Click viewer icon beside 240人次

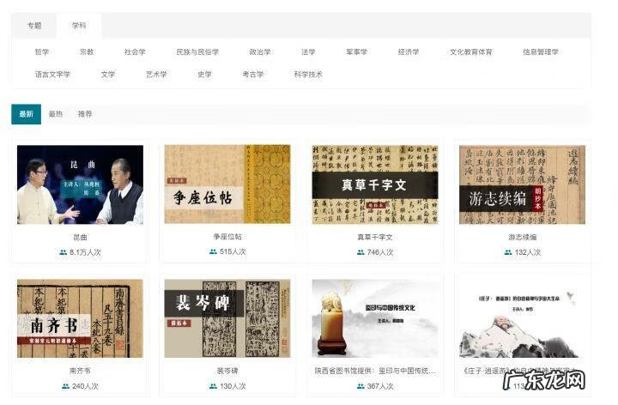coord(66,386)
